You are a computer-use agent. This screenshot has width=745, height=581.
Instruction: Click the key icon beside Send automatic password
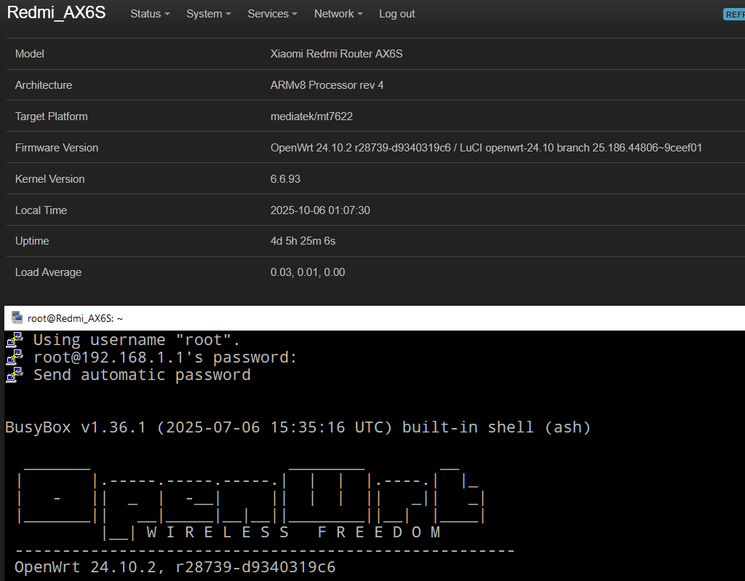pos(15,375)
